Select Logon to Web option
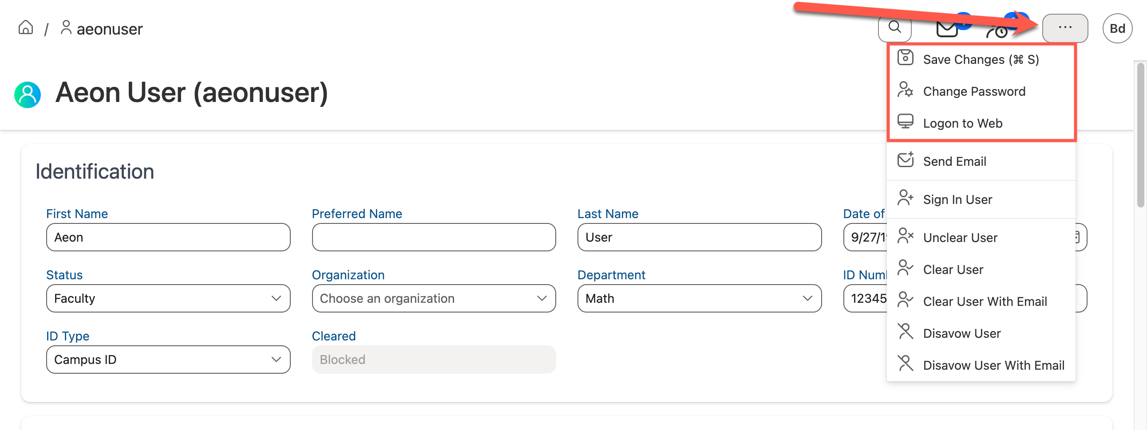 coord(962,123)
